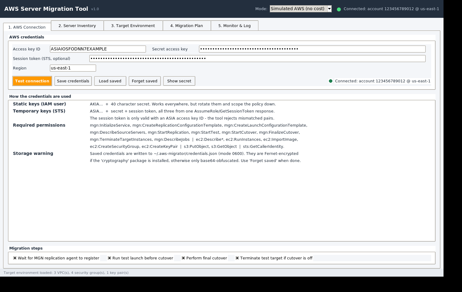Click the 'Access key ID' label

pos(26,49)
